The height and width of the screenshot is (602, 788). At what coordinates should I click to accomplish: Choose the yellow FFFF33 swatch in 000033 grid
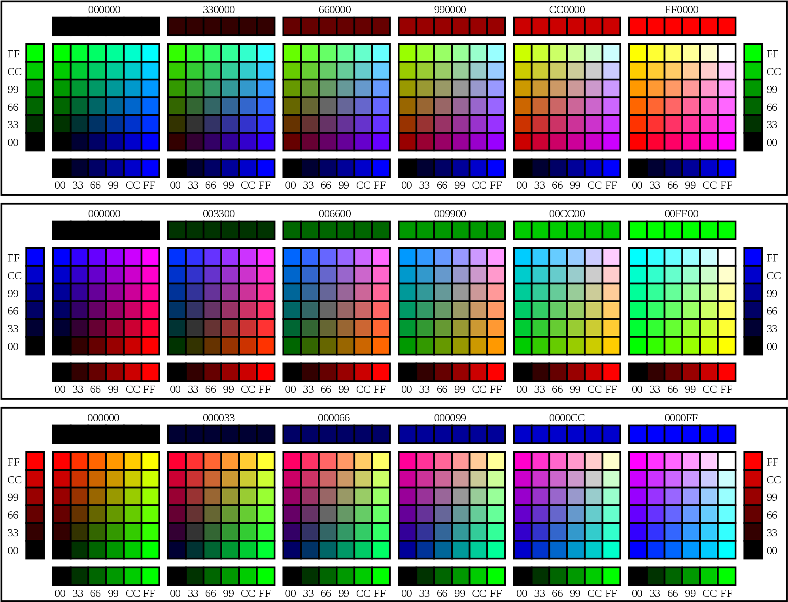[x=265, y=461]
